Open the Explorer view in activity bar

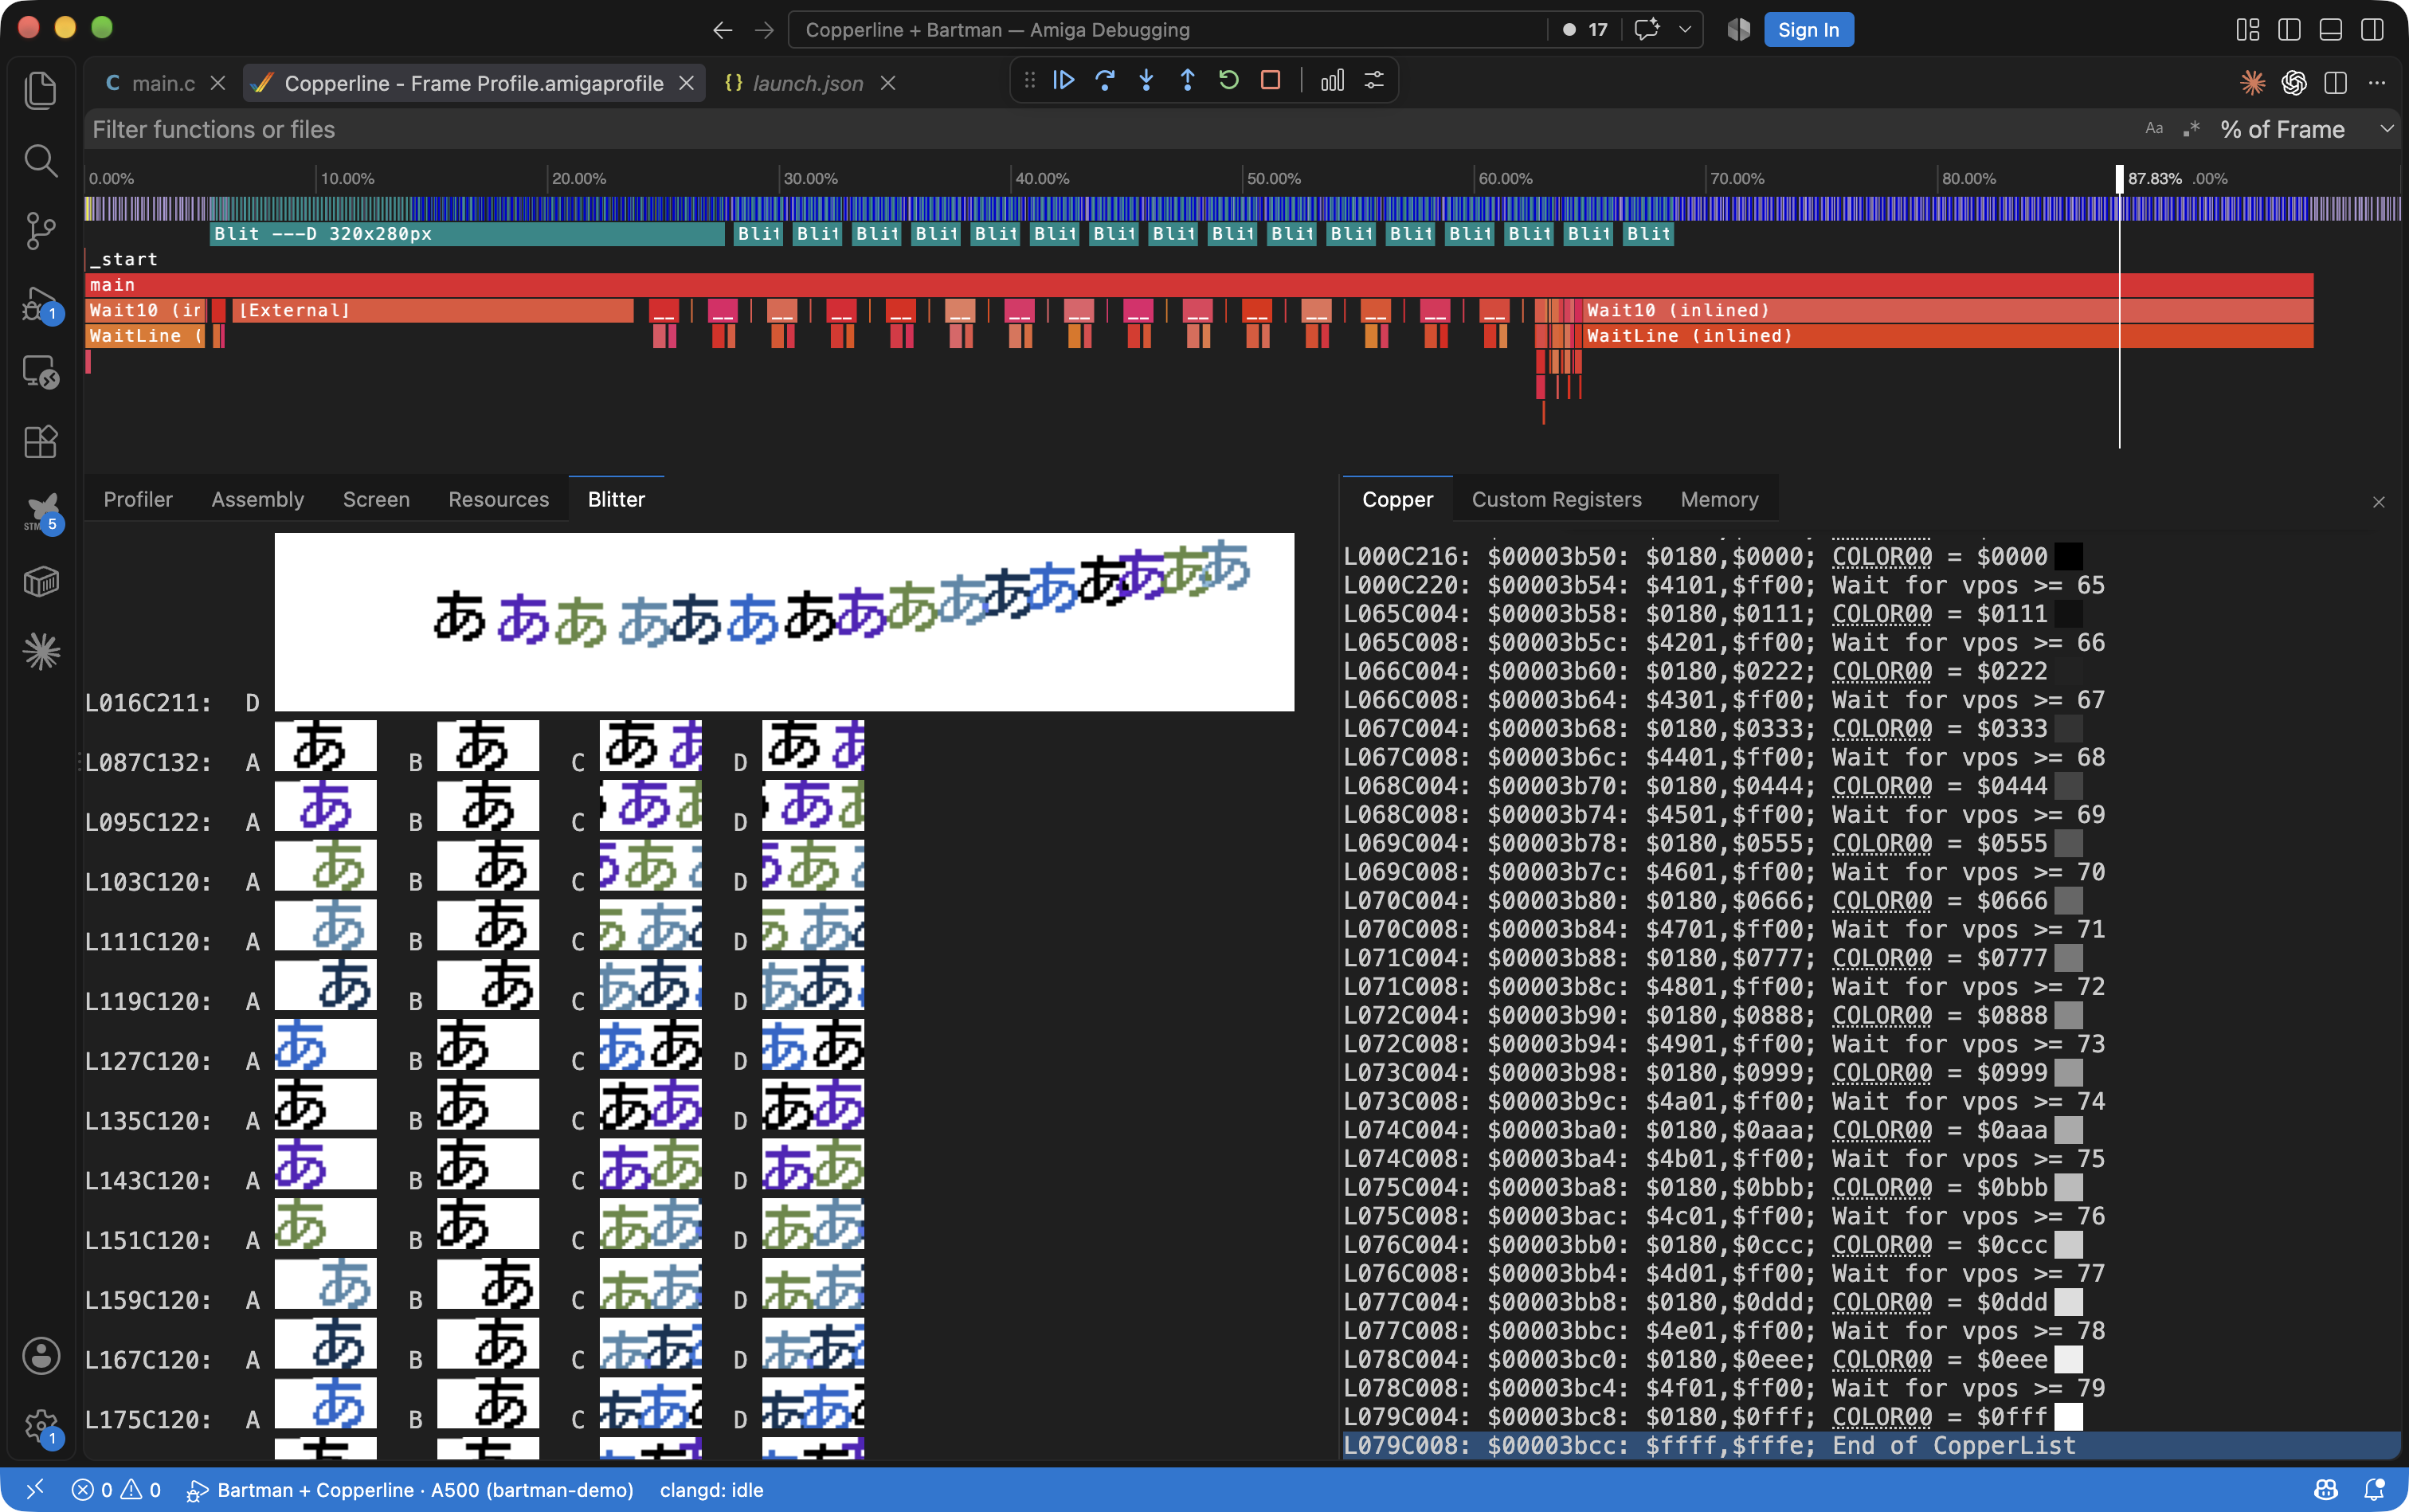[x=40, y=91]
